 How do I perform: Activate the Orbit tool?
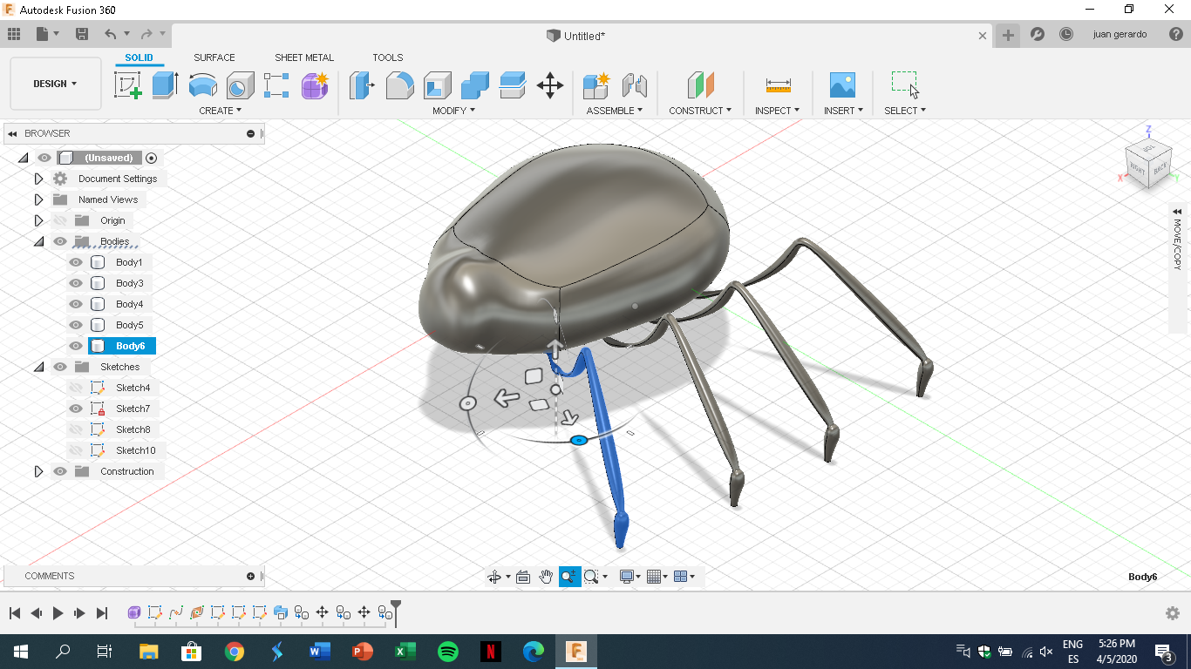click(x=495, y=576)
